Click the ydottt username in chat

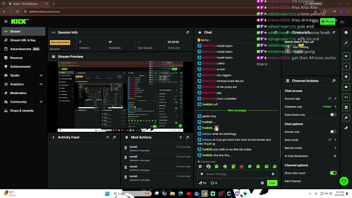click(x=206, y=116)
